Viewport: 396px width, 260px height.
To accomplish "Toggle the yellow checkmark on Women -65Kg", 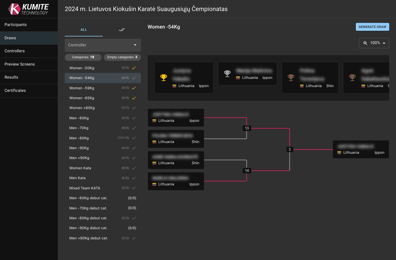I will [x=134, y=98].
